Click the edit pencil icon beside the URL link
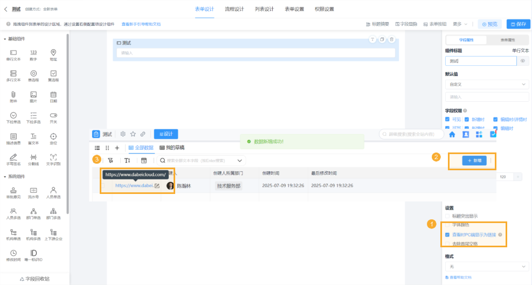This screenshot has width=532, height=285. pos(157,185)
